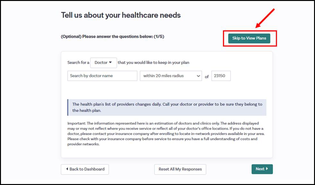
Task: Select the Next button to continue
Action: (x=262, y=169)
